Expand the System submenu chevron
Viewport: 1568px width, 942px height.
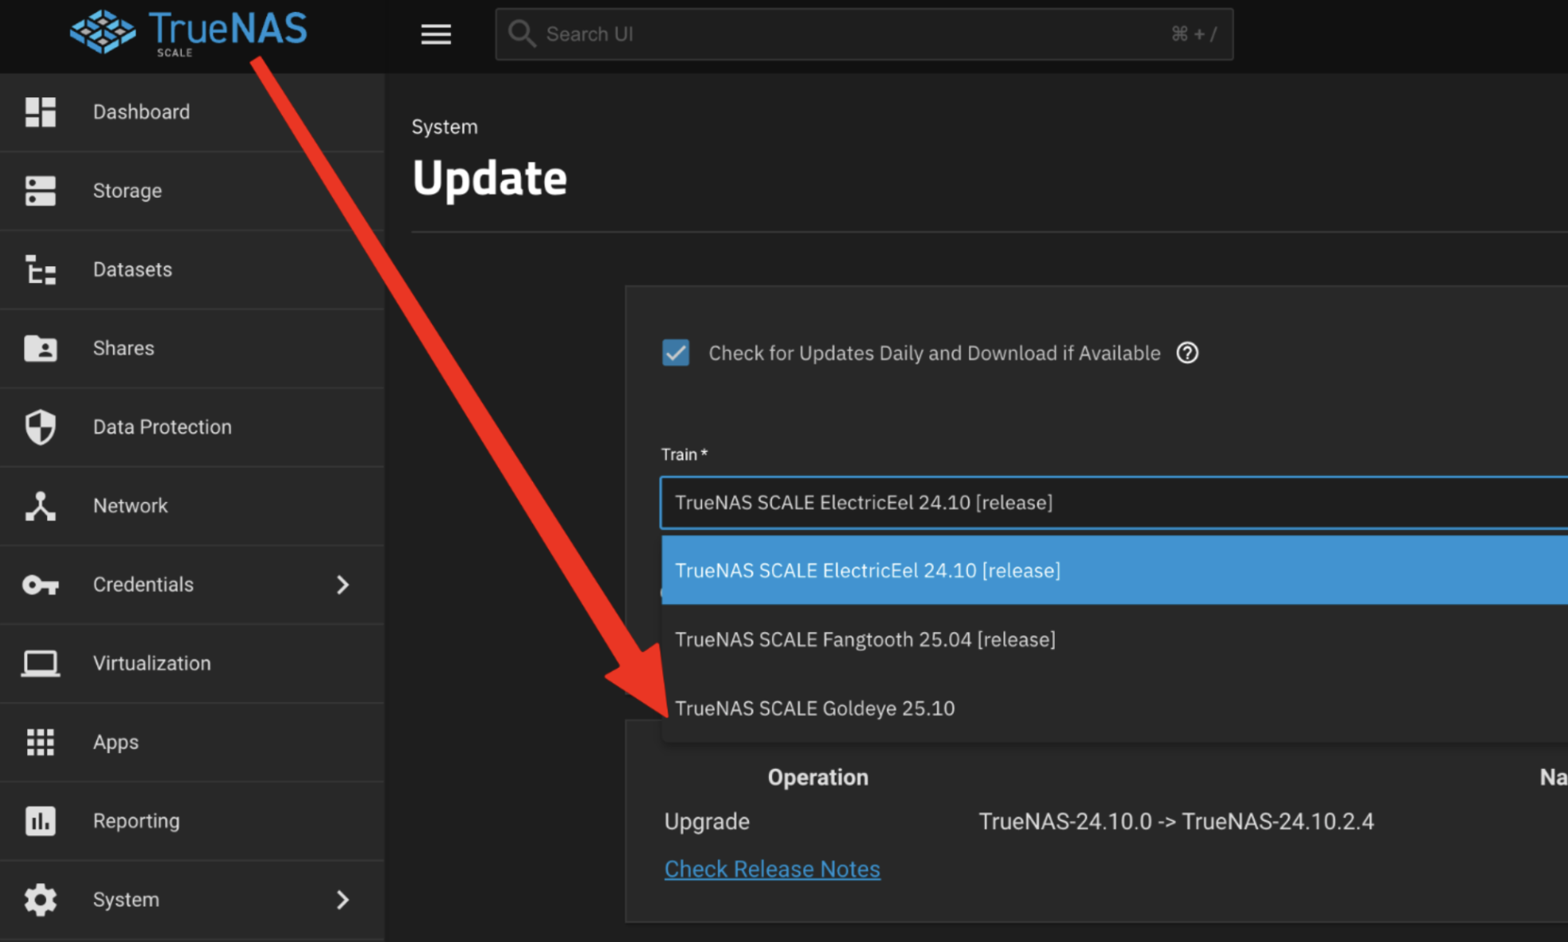pos(343,900)
